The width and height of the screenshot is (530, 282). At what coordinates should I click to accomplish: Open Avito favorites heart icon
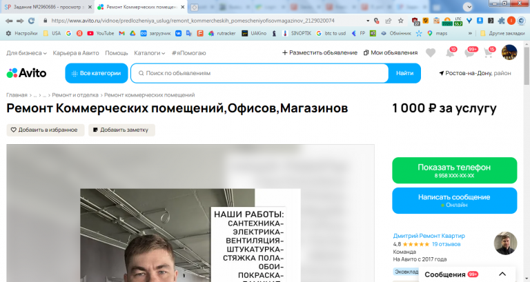tap(431, 52)
